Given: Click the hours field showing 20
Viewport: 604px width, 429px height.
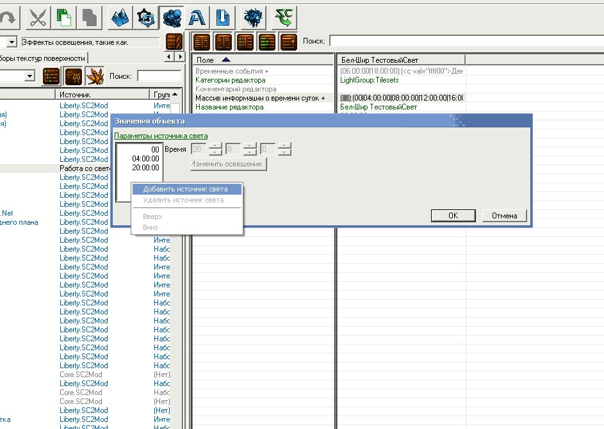Looking at the screenshot, I should point(199,149).
